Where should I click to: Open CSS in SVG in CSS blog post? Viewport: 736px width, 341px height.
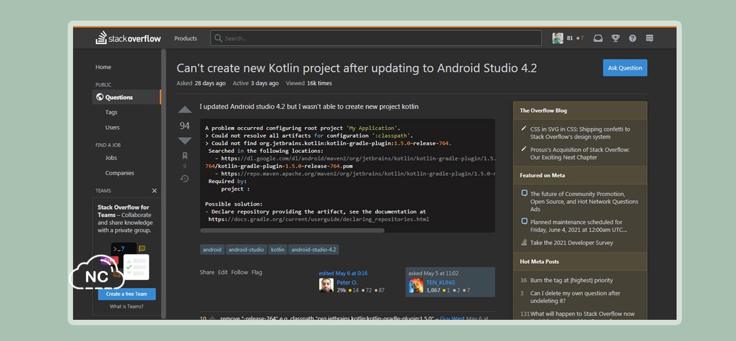click(x=580, y=133)
